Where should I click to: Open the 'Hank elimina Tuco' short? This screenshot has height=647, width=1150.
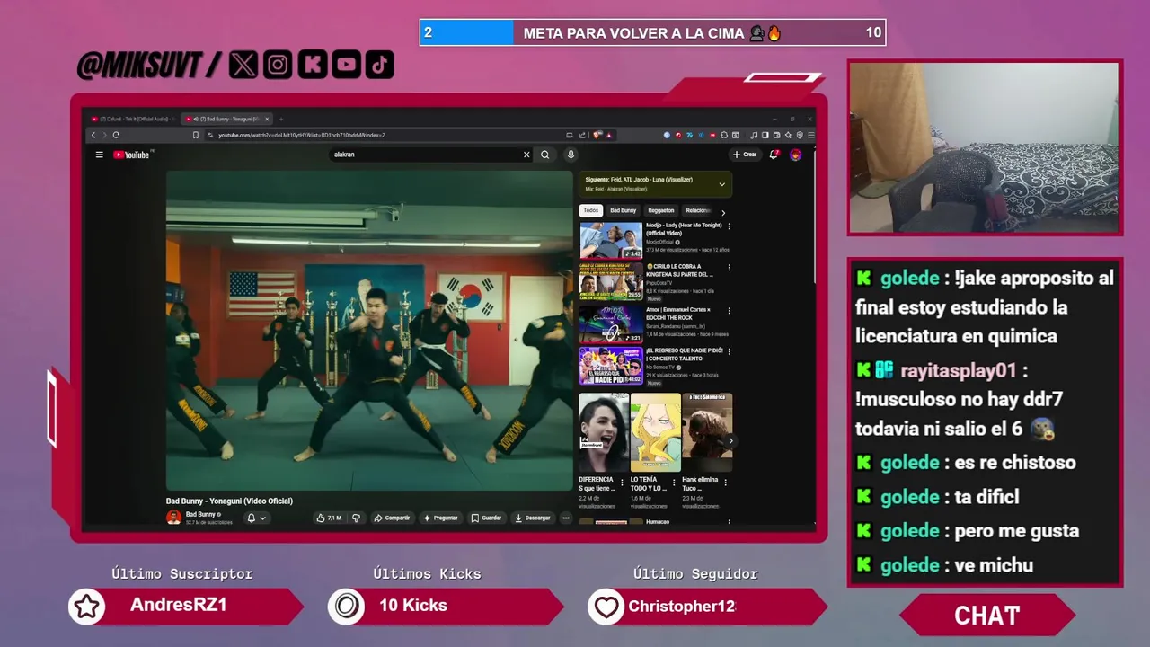pos(707,432)
